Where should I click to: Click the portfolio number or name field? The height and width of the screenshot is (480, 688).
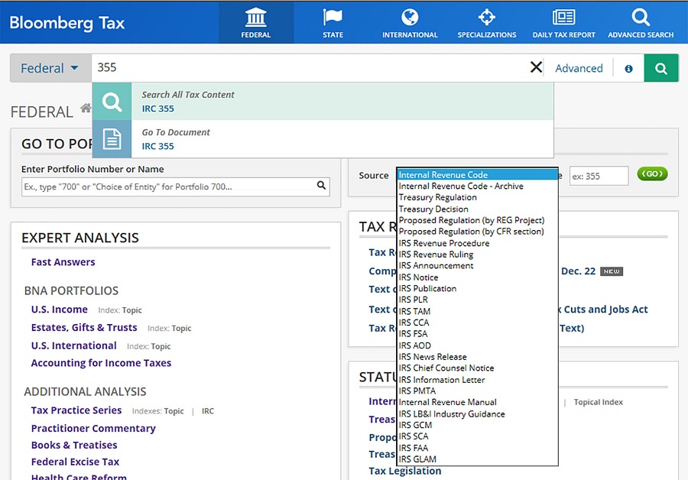168,186
